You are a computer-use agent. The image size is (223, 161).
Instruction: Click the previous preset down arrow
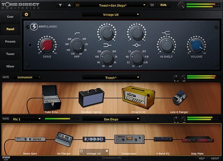[x=60, y=5]
